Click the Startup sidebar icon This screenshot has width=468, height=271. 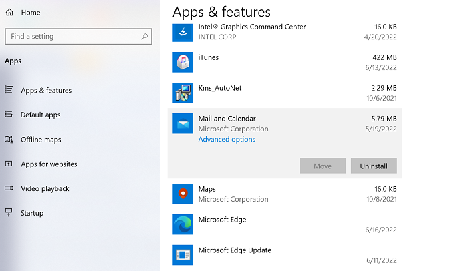(9, 212)
